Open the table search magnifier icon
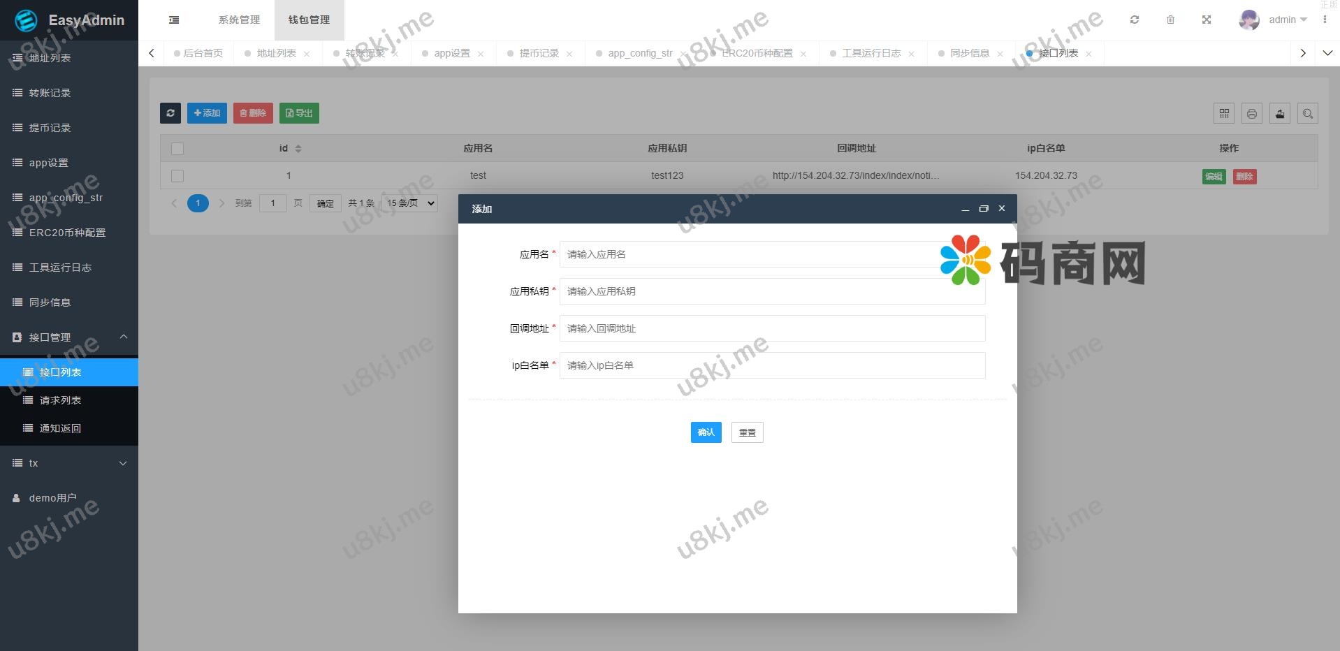1340x651 pixels. (1308, 113)
